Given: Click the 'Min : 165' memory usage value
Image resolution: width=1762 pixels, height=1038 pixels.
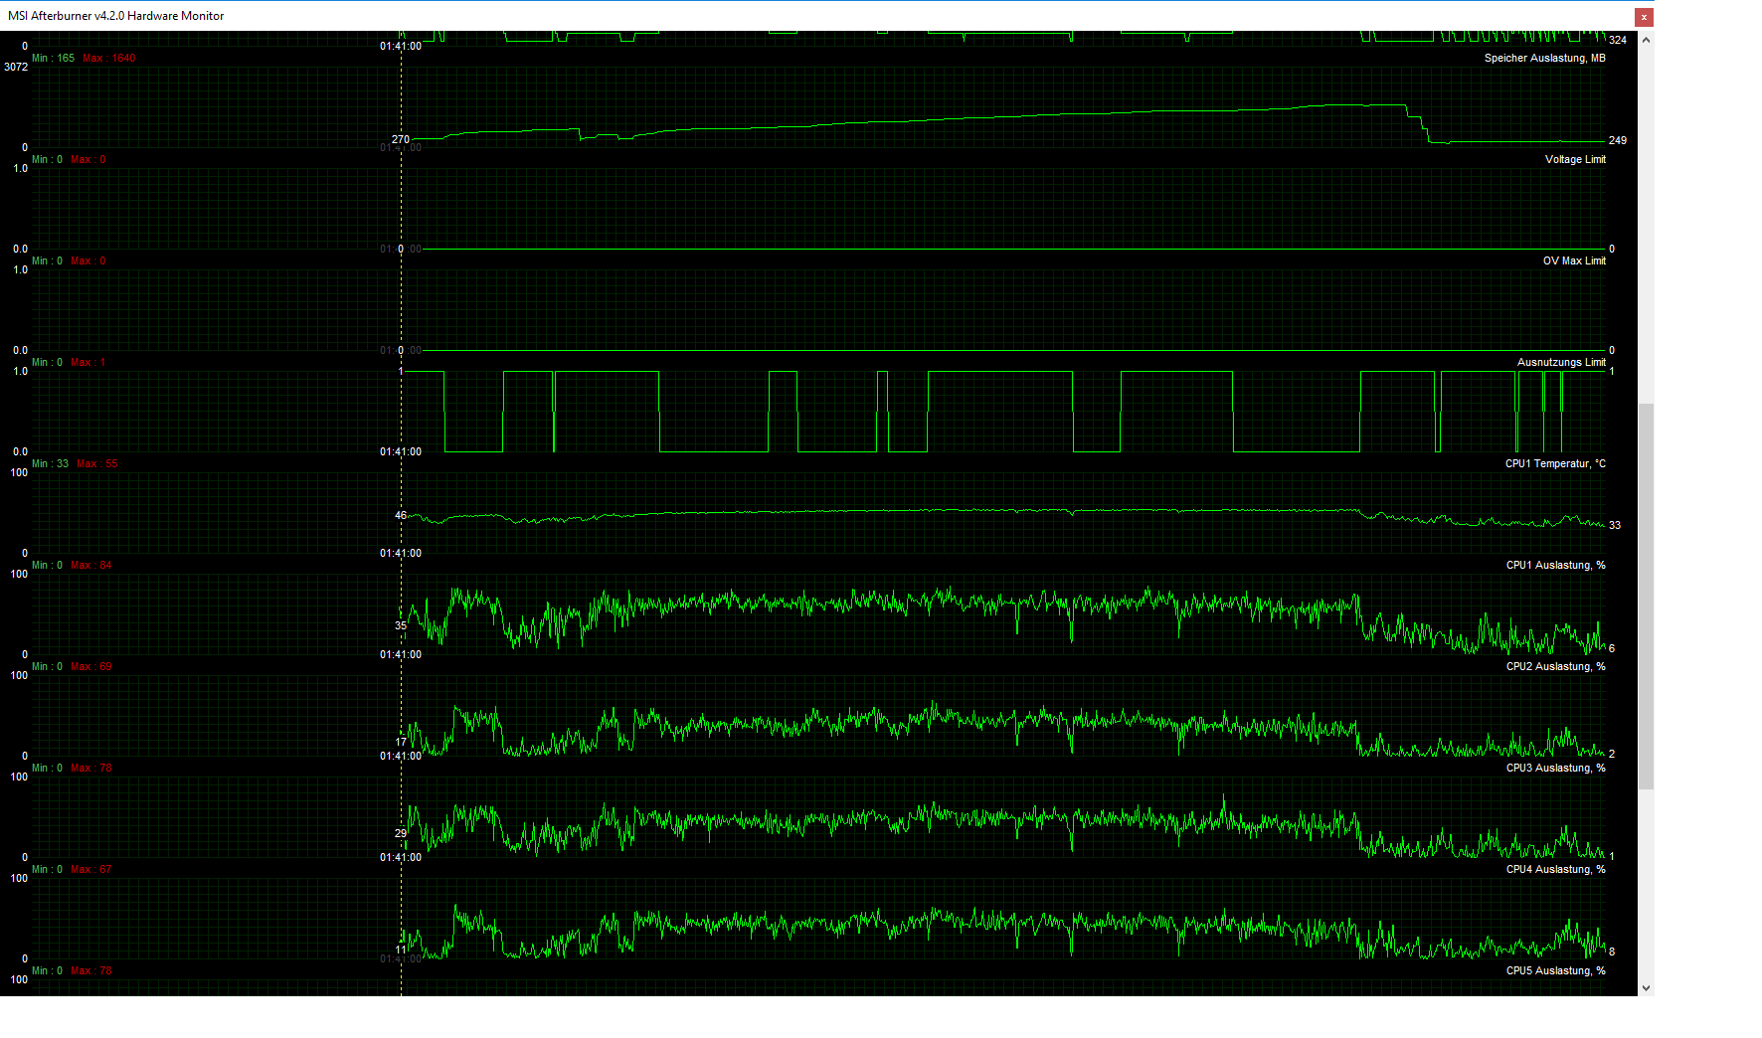Looking at the screenshot, I should (x=53, y=58).
